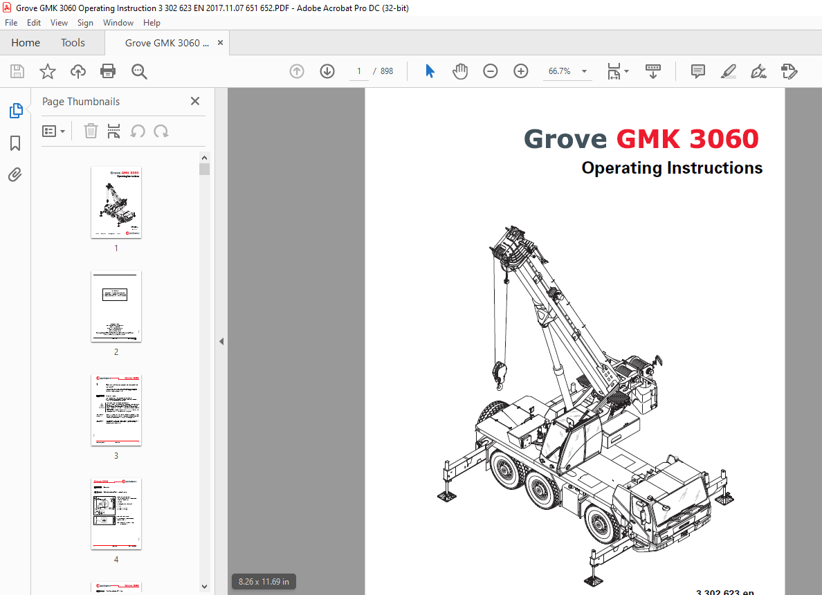The image size is (822, 595).
Task: Click the Save file icon
Action: click(17, 71)
